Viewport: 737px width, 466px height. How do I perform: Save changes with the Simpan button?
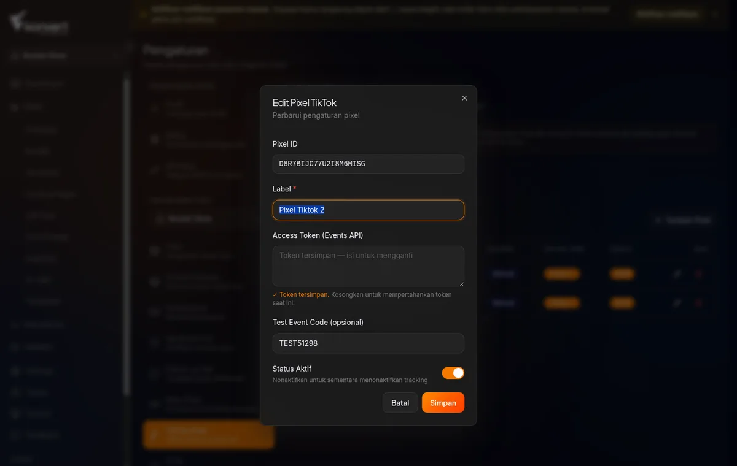pos(443,403)
